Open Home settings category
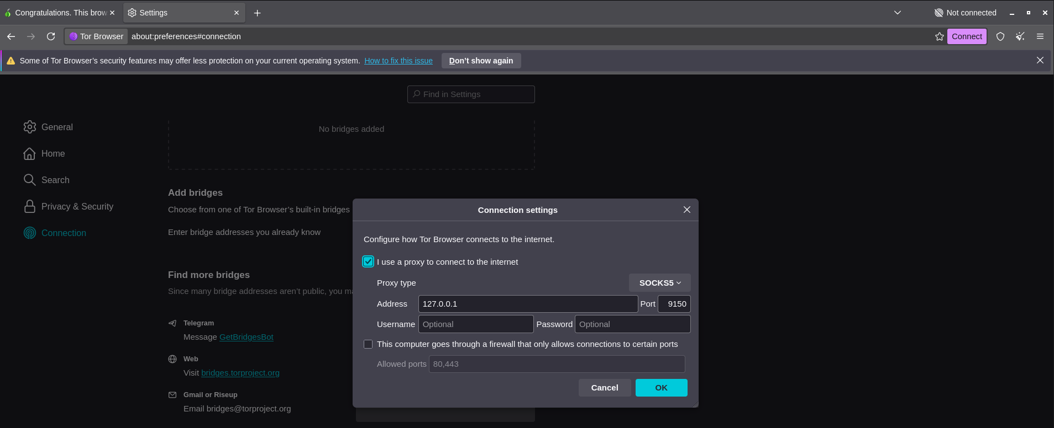The image size is (1054, 428). coord(44,153)
